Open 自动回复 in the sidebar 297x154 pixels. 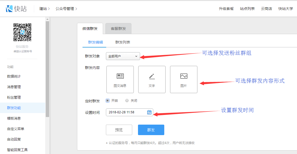[x=14, y=139]
